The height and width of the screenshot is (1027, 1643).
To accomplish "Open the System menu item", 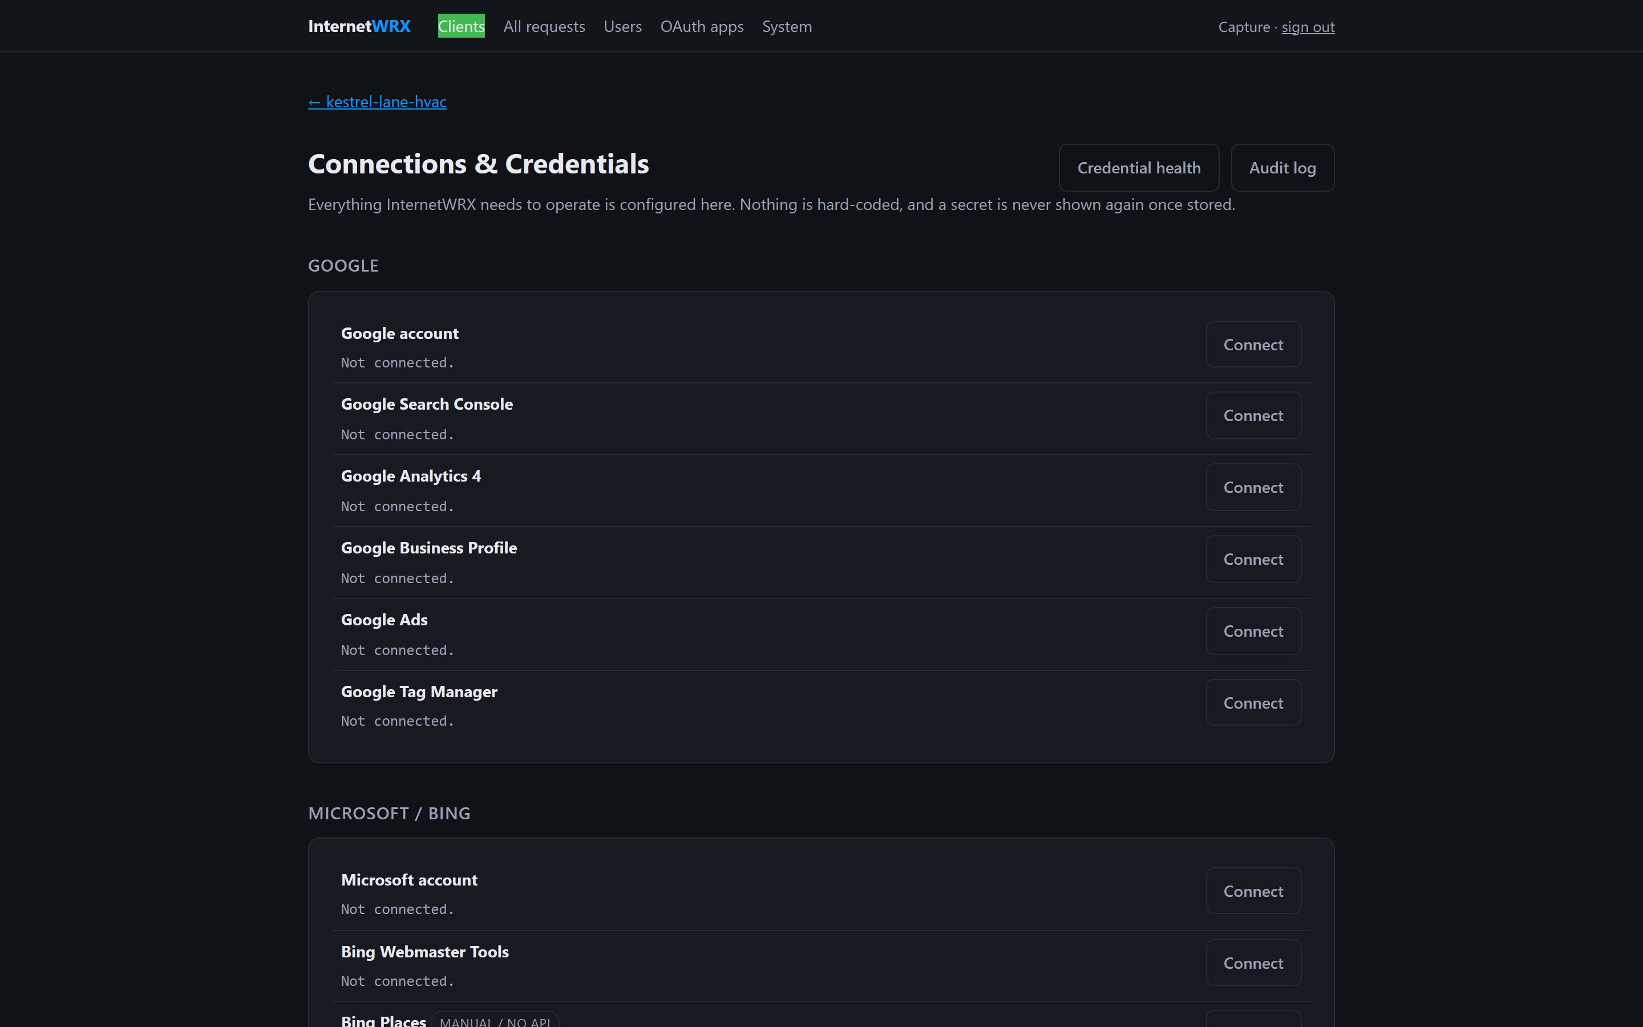I will [x=787, y=26].
